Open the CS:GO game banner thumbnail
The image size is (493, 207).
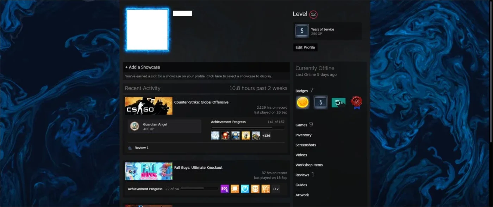click(149, 106)
